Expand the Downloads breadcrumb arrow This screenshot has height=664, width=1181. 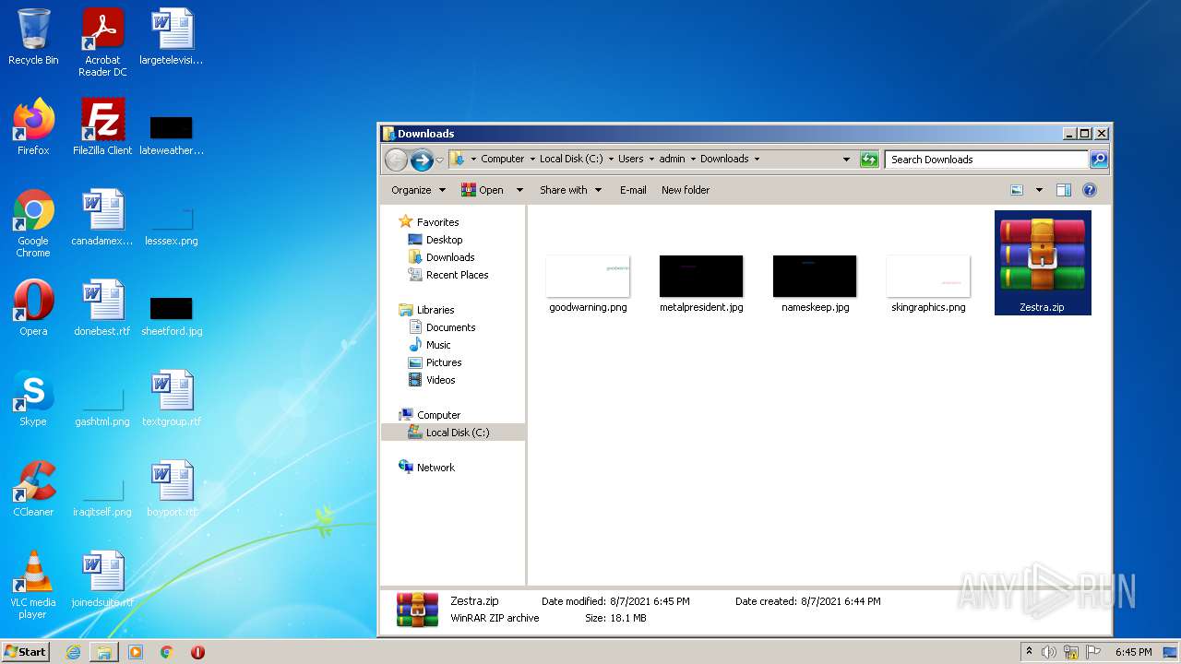pyautogui.click(x=757, y=159)
